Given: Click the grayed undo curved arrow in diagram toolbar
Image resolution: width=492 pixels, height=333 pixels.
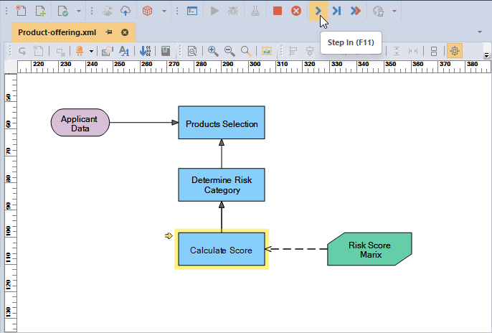Looking at the screenshot, I should pyautogui.click(x=22, y=51).
